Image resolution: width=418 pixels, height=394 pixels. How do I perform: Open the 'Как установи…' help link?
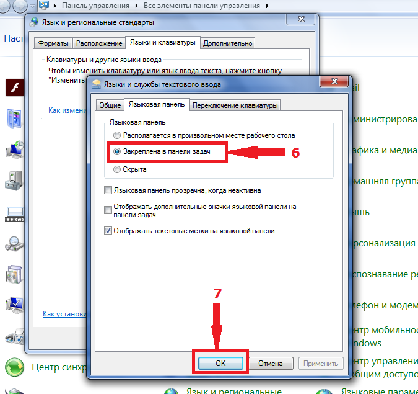point(64,313)
